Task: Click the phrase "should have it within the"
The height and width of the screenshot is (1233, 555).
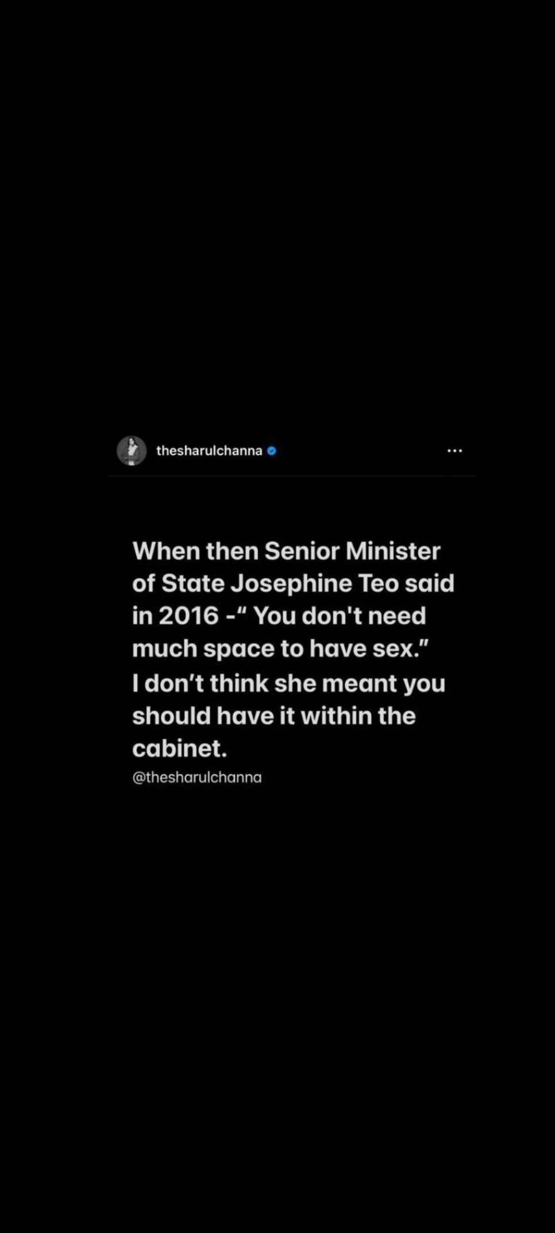Action: pos(273,716)
